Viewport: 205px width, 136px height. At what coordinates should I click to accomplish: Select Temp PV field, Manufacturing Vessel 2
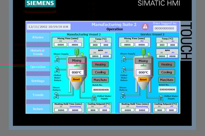(x=106, y=45)
